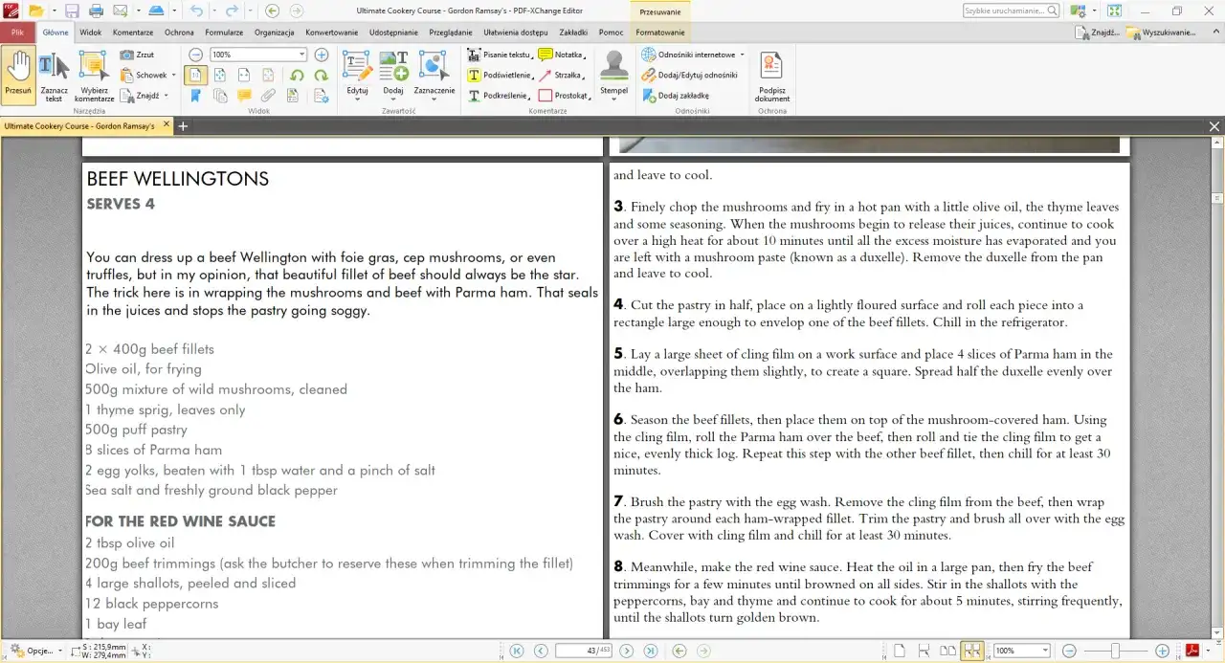Open the status bar zoom dropdown
This screenshot has height=663, width=1225.
(x=1045, y=651)
